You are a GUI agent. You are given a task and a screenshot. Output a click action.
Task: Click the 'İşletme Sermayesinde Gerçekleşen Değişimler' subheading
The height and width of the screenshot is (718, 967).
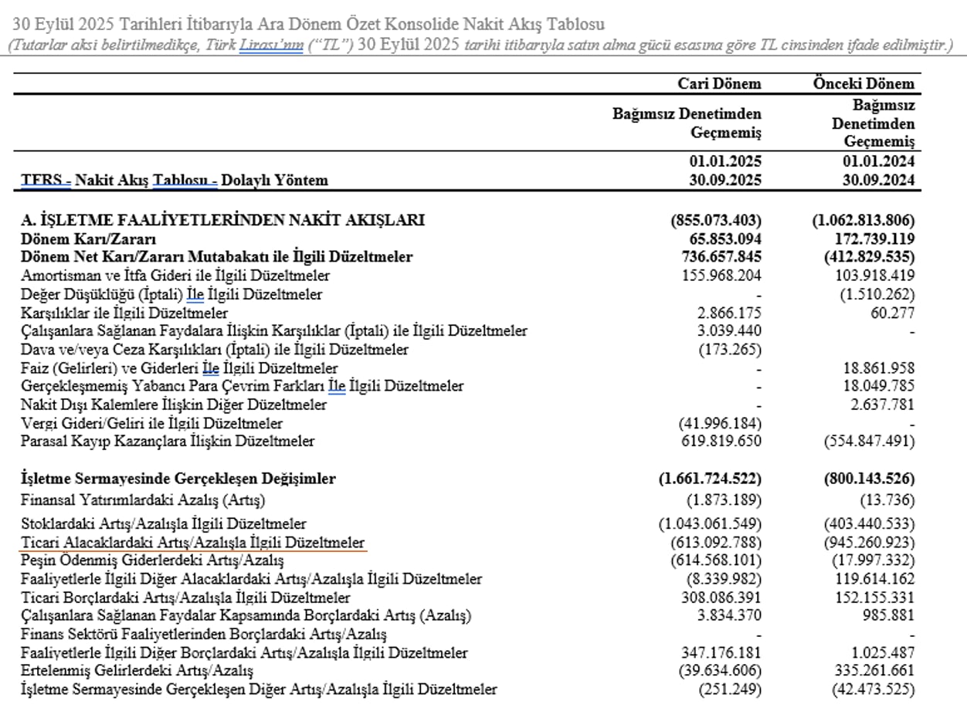[x=178, y=479]
